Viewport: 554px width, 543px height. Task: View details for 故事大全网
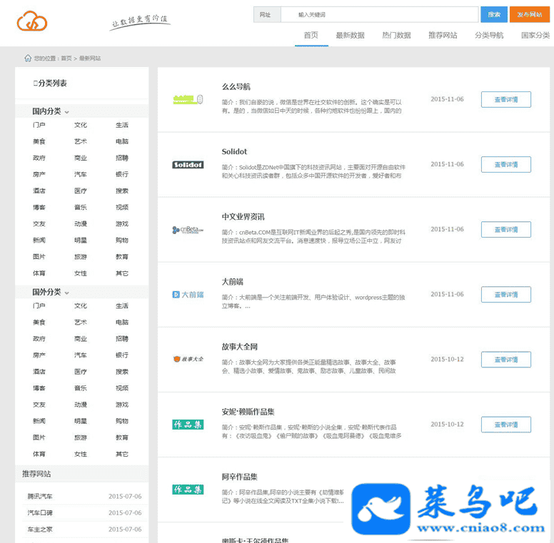coord(506,360)
